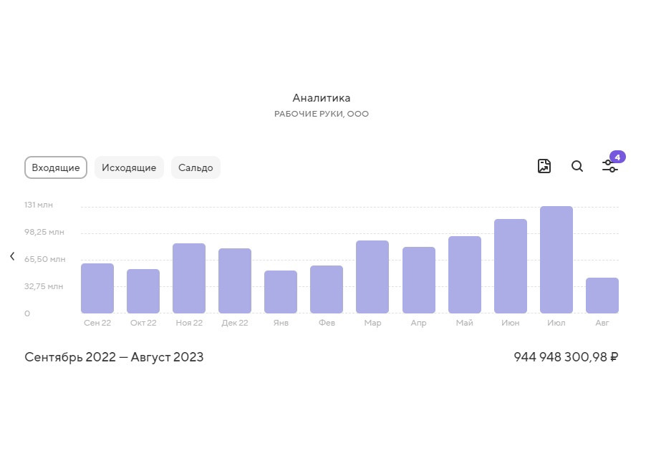This screenshot has width=651, height=453.
Task: Select the Май bar in the chart
Action: (464, 275)
